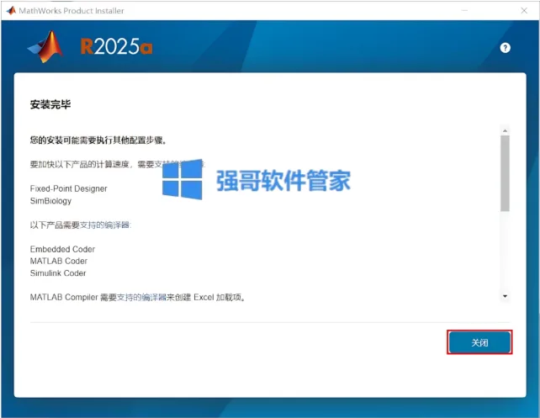540x418 pixels.
Task: Open the help question mark icon
Action: [505, 48]
